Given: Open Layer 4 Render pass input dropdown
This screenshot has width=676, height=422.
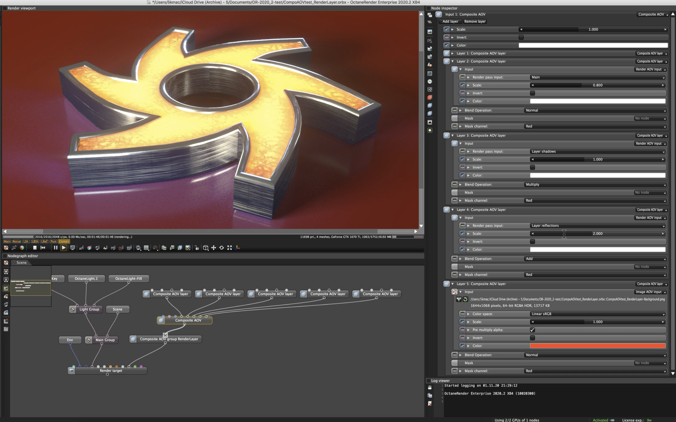Looking at the screenshot, I should [598, 226].
